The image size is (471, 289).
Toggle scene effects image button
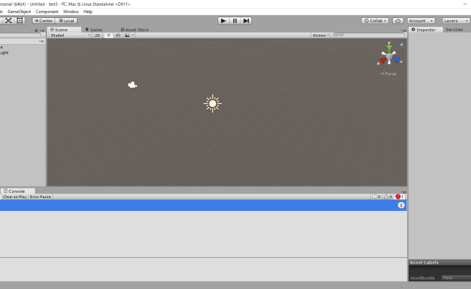pyautogui.click(x=127, y=35)
